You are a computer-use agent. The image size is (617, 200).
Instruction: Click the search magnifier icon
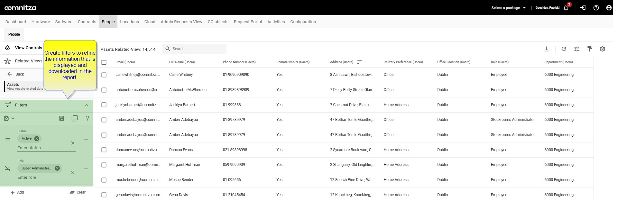(168, 49)
